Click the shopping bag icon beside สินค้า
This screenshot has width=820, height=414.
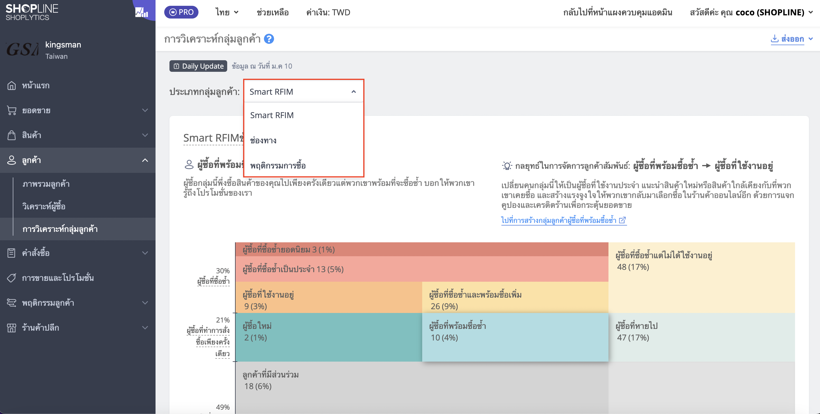click(x=11, y=135)
